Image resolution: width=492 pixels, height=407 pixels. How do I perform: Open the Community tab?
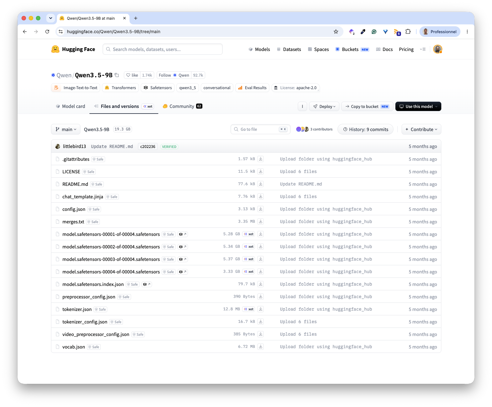[x=182, y=106]
